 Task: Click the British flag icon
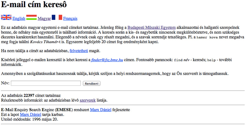[6, 17]
